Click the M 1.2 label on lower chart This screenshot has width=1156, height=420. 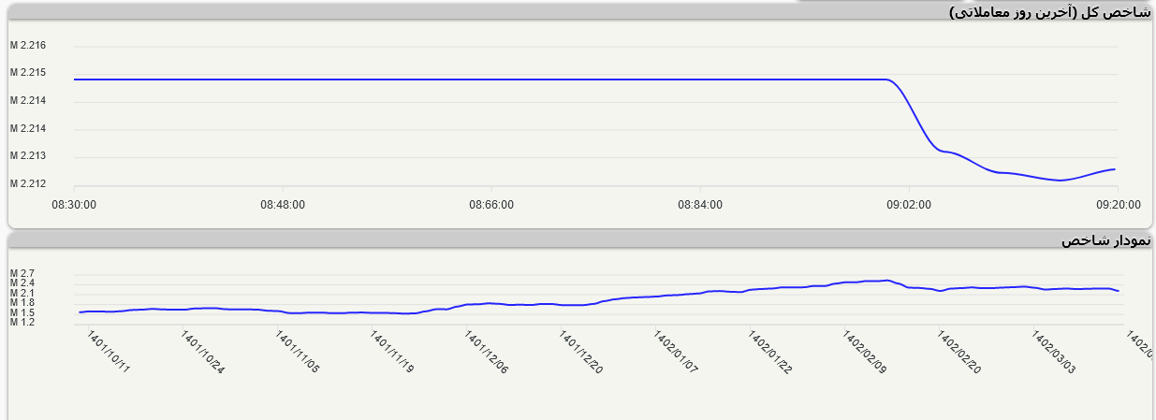coord(22,322)
